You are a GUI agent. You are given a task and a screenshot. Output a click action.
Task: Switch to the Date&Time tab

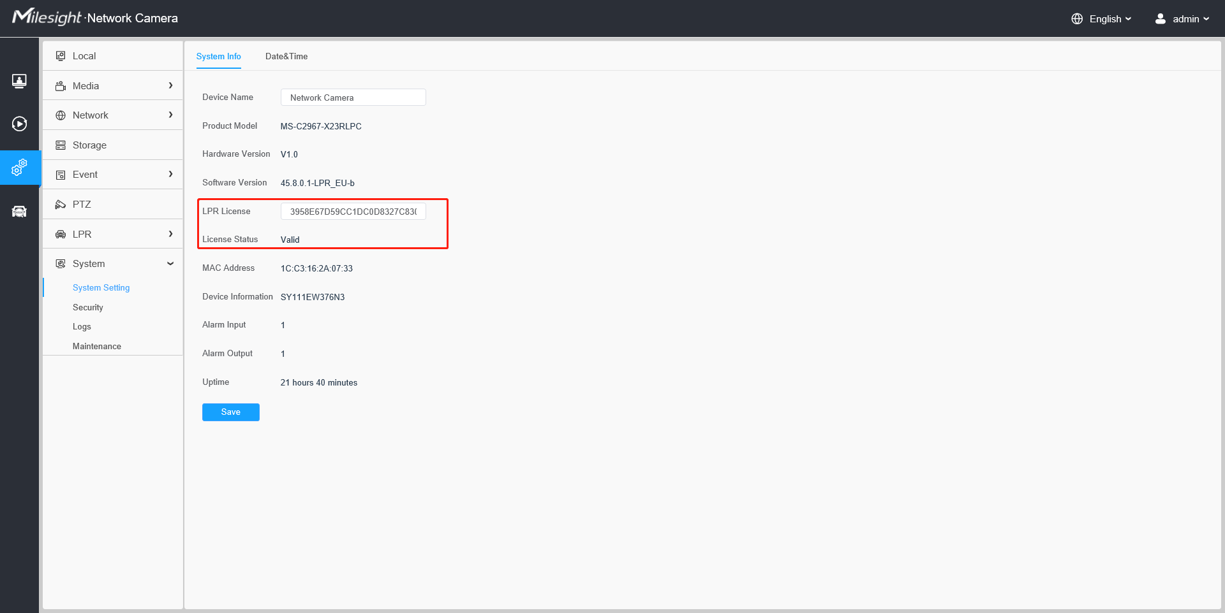tap(286, 56)
